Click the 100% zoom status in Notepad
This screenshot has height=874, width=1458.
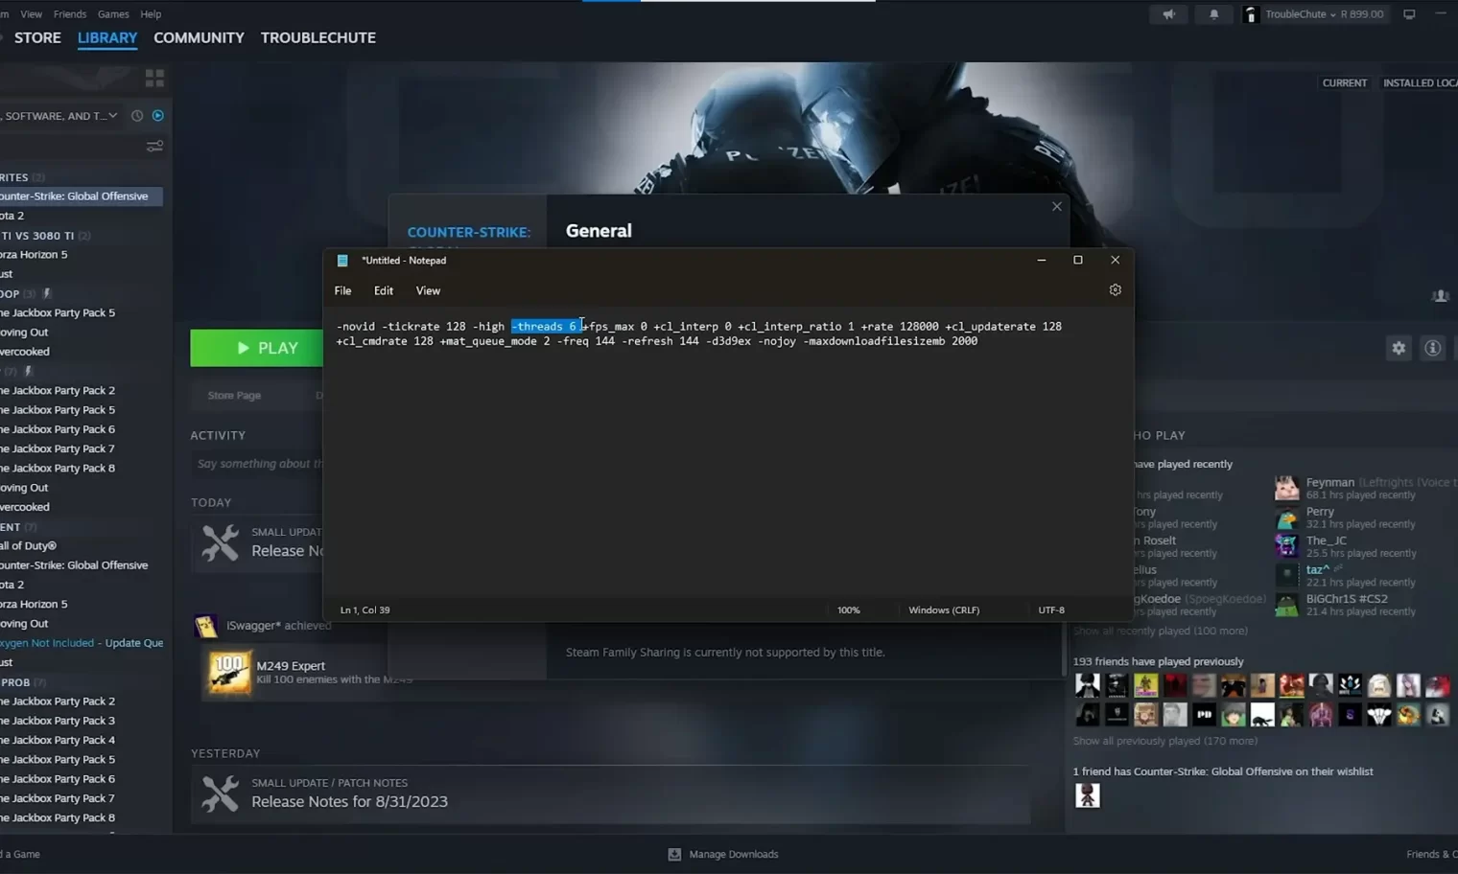[x=849, y=609]
